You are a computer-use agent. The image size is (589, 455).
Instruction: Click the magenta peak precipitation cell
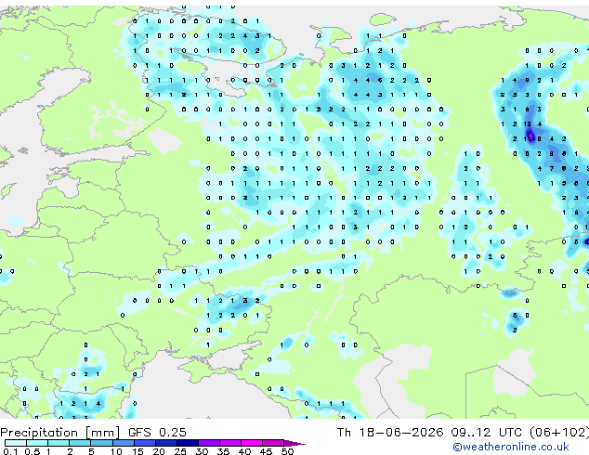530,136
